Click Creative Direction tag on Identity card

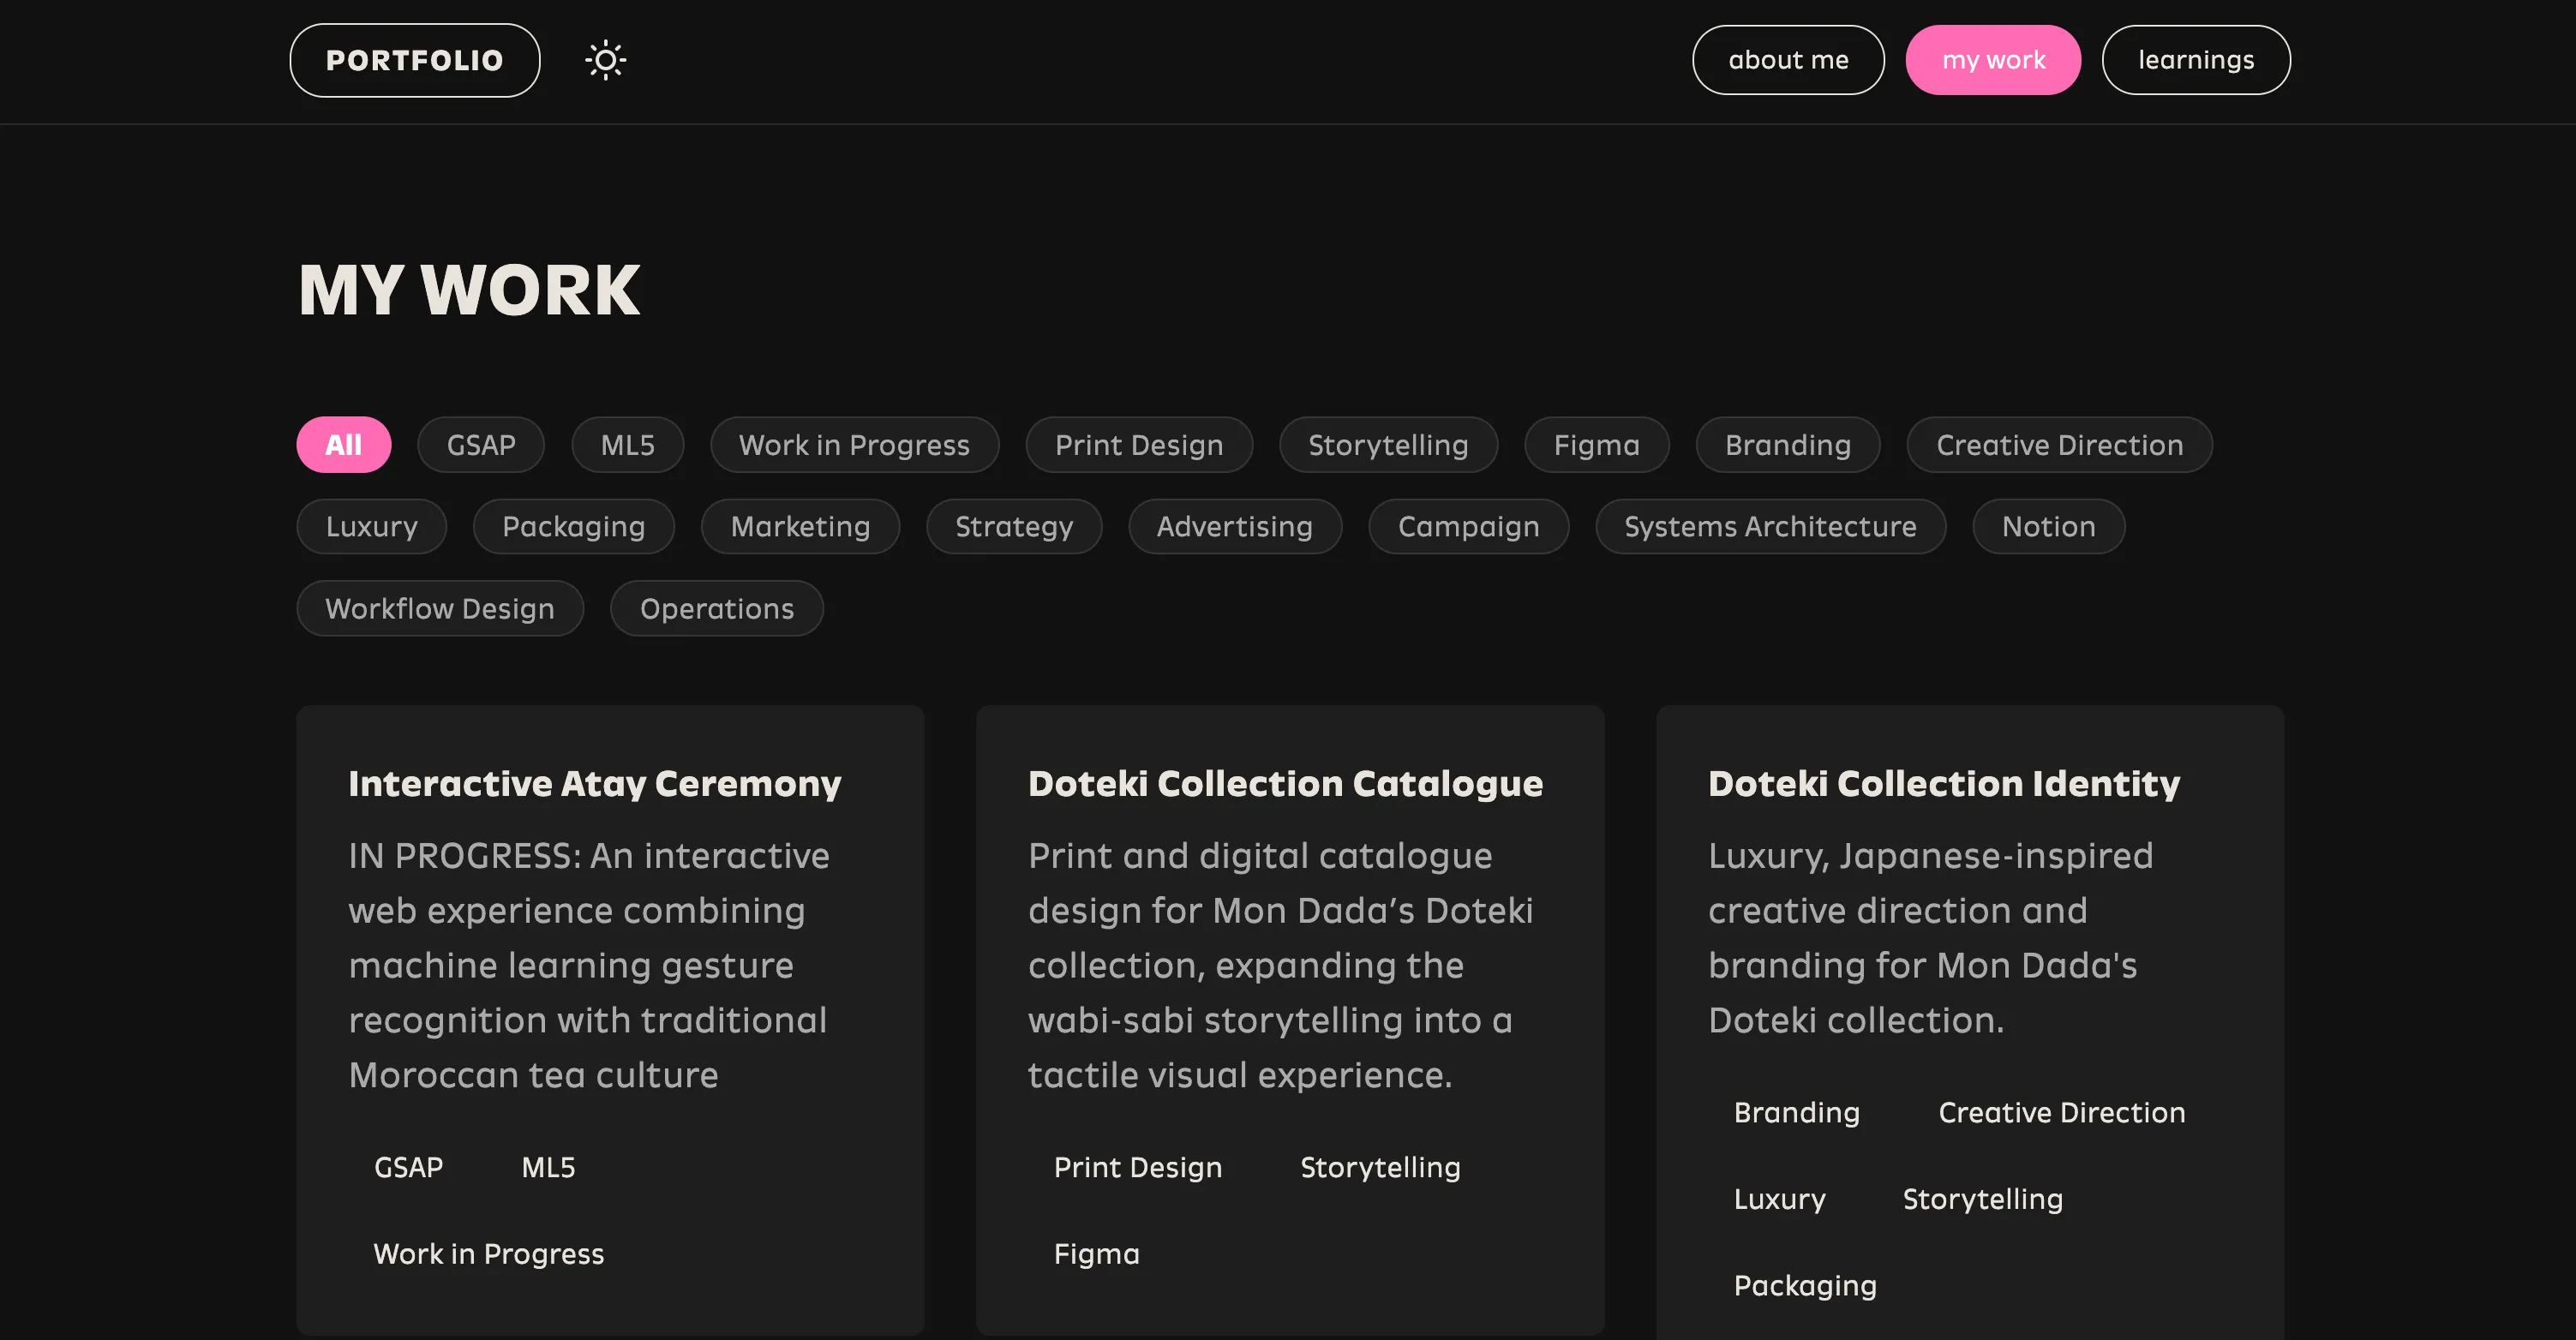click(2062, 1113)
